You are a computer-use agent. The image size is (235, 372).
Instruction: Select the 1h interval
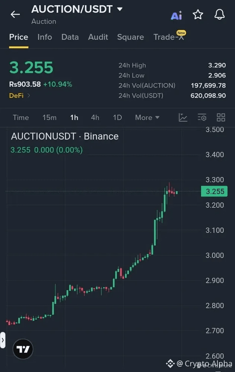point(74,118)
